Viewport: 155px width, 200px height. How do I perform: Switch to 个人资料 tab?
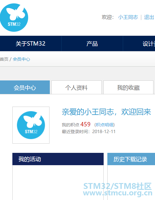[x=76, y=88]
